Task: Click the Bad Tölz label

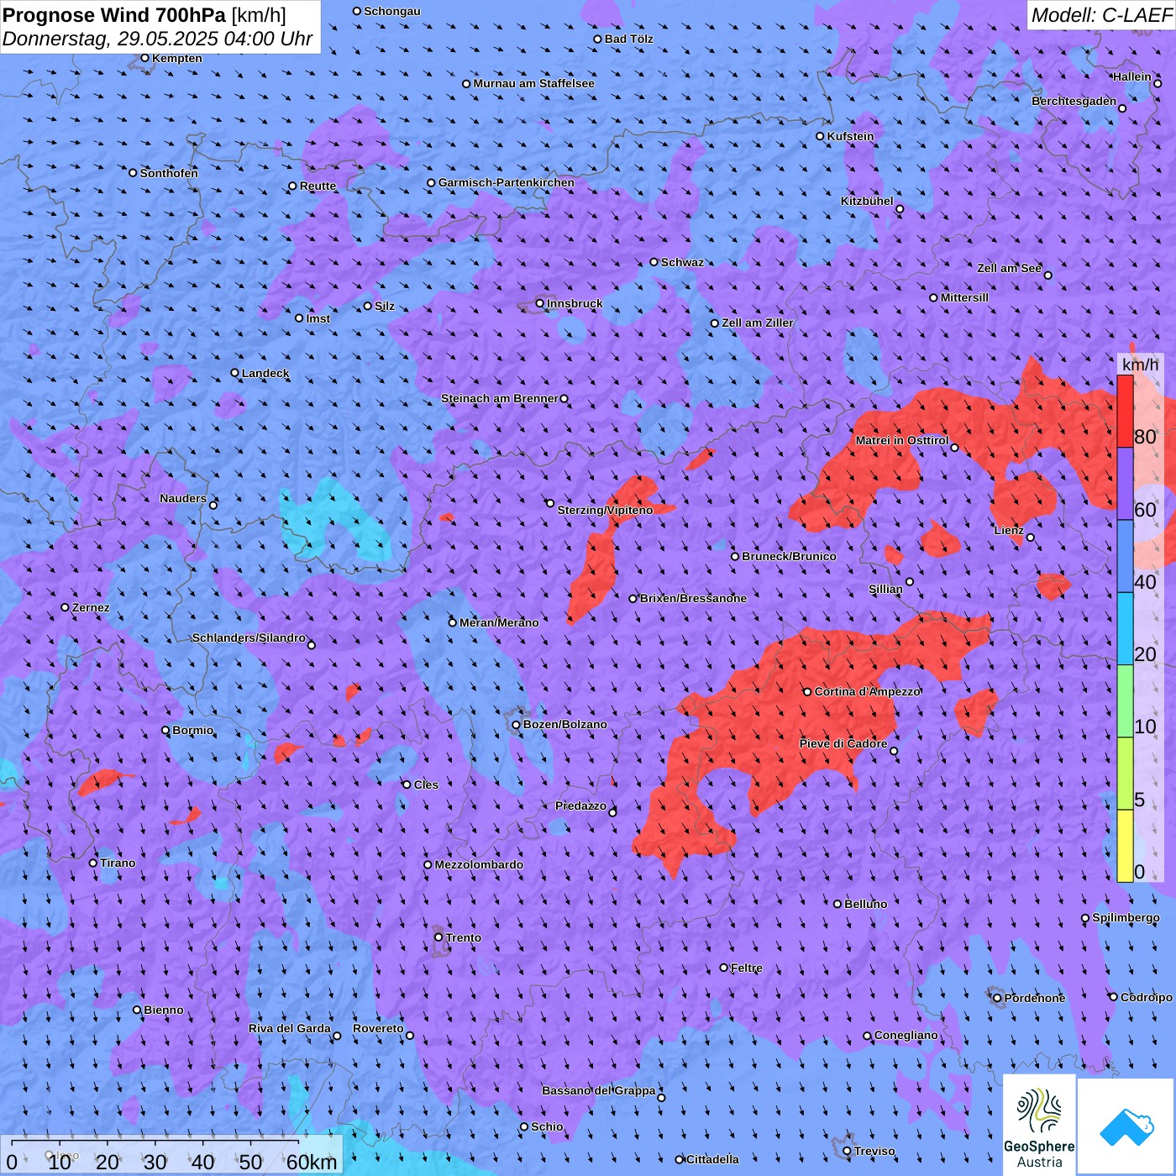Action: point(628,39)
